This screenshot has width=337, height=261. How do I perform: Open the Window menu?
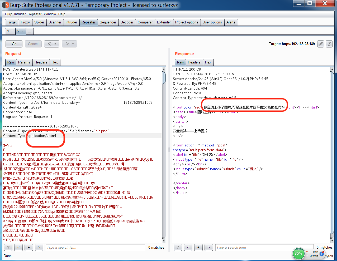[50, 14]
